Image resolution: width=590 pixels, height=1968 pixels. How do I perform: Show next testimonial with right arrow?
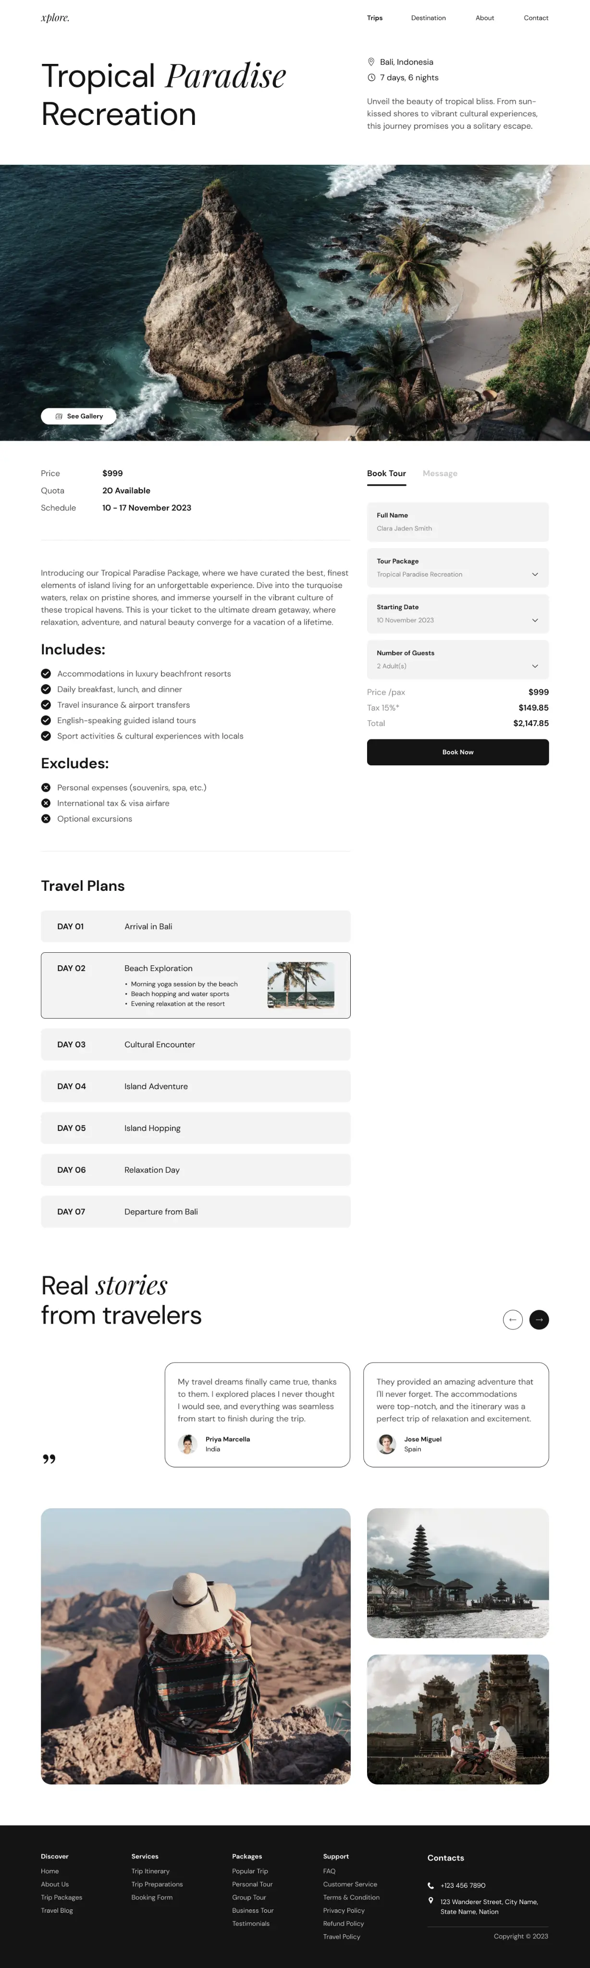pyautogui.click(x=539, y=1319)
